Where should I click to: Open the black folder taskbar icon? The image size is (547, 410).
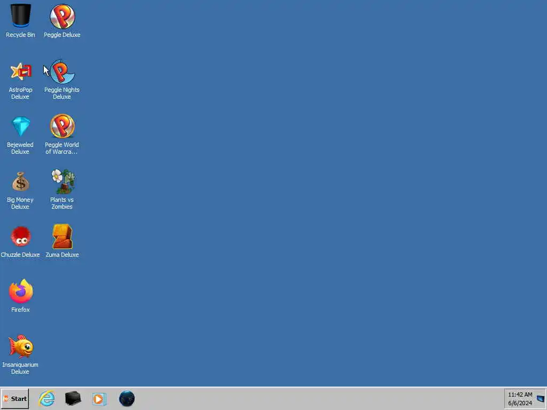coord(73,398)
